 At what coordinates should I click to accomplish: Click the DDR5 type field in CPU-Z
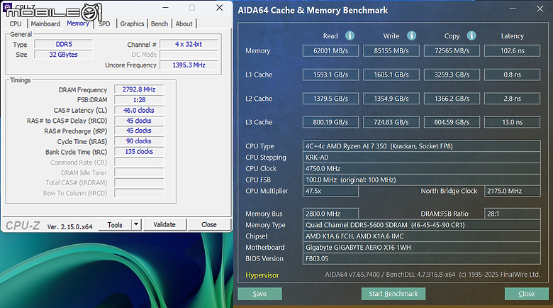[x=64, y=44]
